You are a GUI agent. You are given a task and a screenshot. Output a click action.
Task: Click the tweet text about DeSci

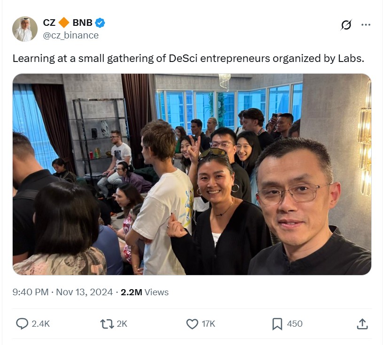click(x=188, y=59)
